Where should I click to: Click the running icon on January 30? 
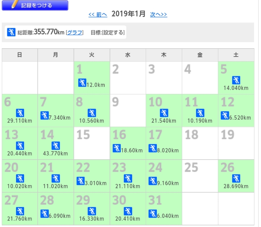pyautogui.click(x=128, y=211)
